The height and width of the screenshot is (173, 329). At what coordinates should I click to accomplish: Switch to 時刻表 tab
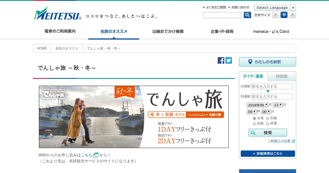click(x=282, y=76)
